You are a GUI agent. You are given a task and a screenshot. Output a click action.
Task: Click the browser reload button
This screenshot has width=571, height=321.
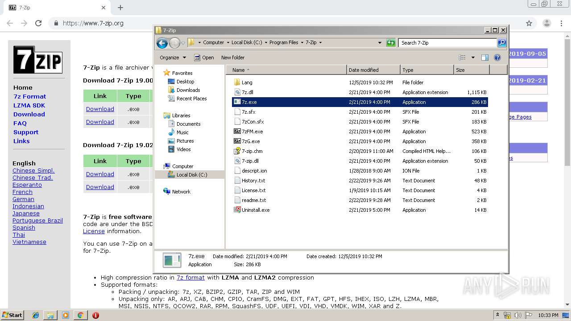point(38,23)
